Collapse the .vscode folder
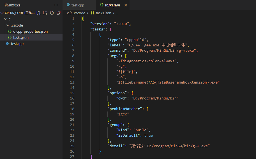This screenshot has width=256, height=159. pyautogui.click(x=8, y=25)
